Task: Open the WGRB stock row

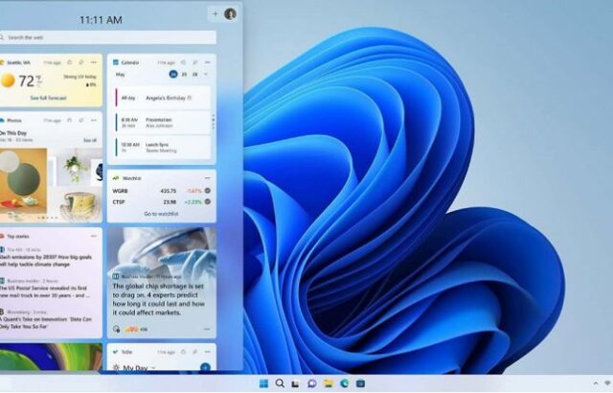Action: [162, 191]
